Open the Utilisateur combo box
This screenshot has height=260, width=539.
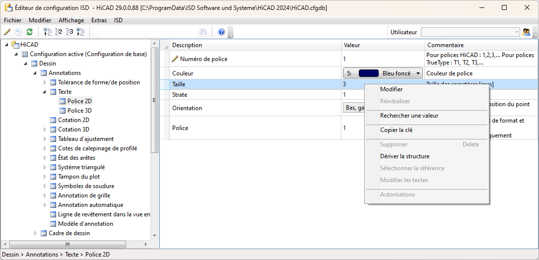[471, 32]
